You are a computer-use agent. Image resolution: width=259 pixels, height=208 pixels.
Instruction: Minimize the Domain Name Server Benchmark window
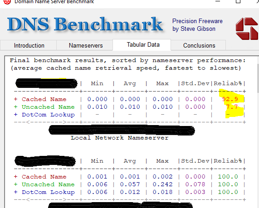(218, 1)
